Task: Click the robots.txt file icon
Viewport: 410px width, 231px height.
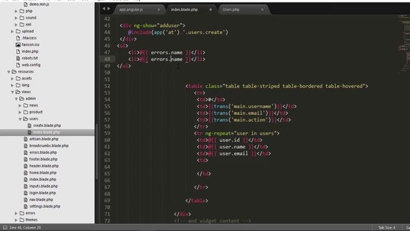Action: point(18,58)
